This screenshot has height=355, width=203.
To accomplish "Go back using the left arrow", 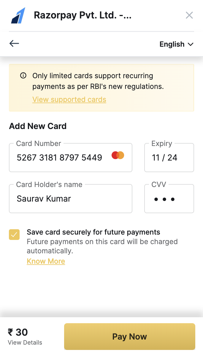I will (14, 43).
